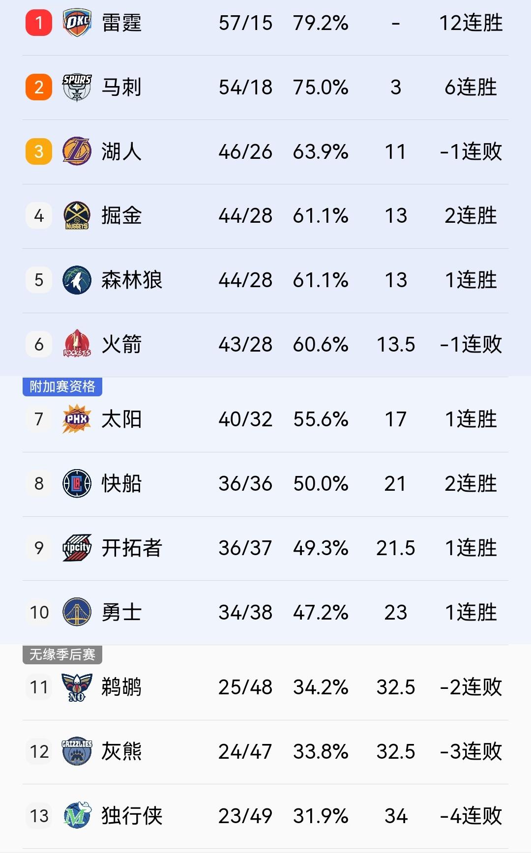Open the 开拓者 team name link
The image size is (531, 861).
tap(132, 548)
